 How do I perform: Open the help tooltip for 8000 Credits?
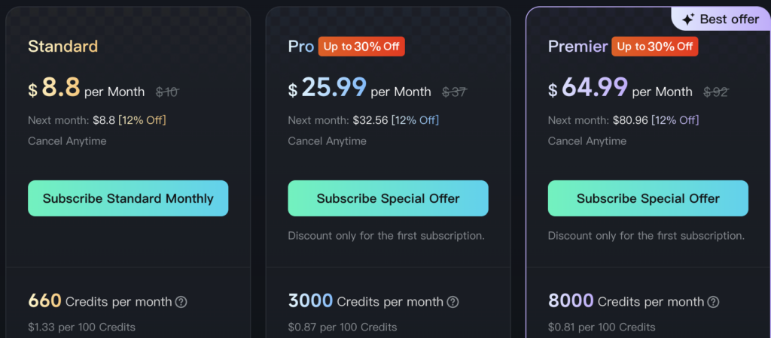click(x=713, y=302)
